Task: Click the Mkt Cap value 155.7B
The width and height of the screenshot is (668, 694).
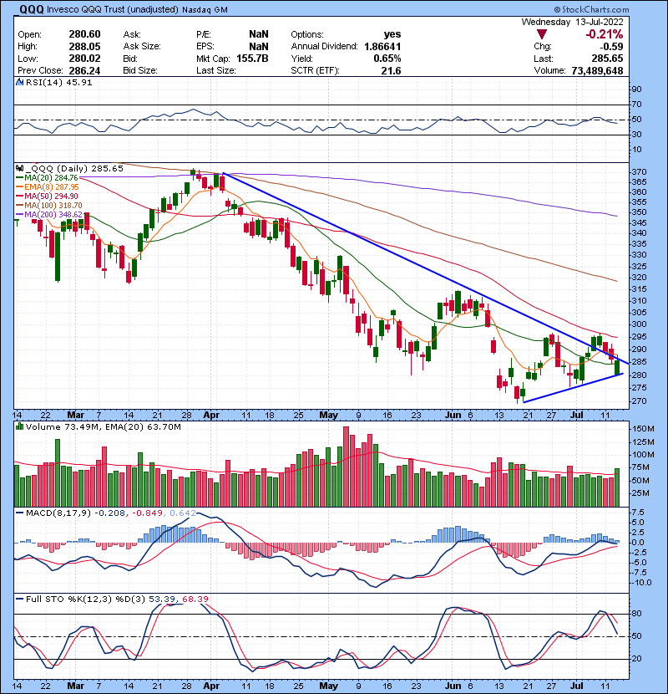Action: 252,59
